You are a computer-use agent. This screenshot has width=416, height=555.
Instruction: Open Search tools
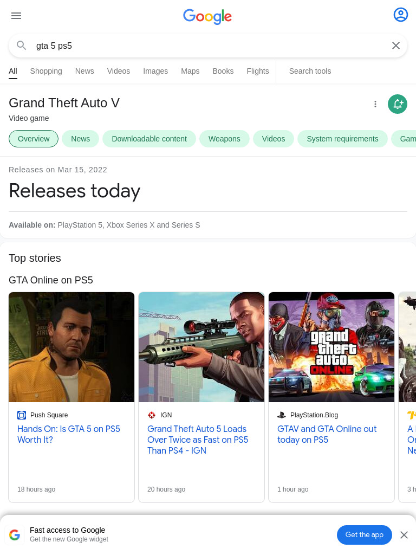(x=310, y=71)
